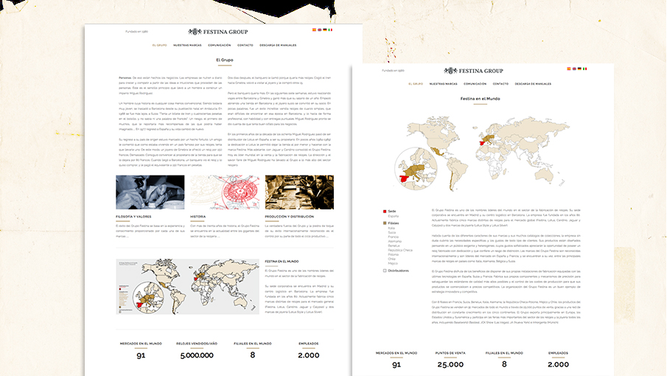This screenshot has height=376, width=667.
Task: Open Comunicación menu on right page
Action: click(x=475, y=84)
